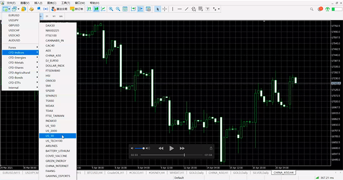Image resolution: width=343 pixels, height=180 pixels.
Task: Click the 新订单 new order button
Action: click(x=76, y=9)
